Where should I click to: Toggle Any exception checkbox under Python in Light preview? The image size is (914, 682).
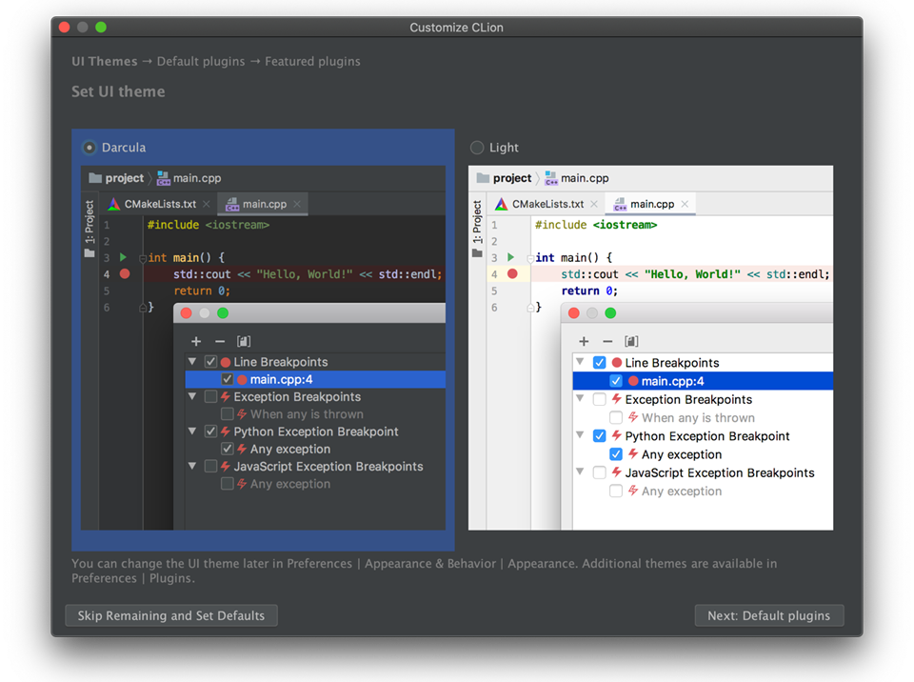click(616, 454)
